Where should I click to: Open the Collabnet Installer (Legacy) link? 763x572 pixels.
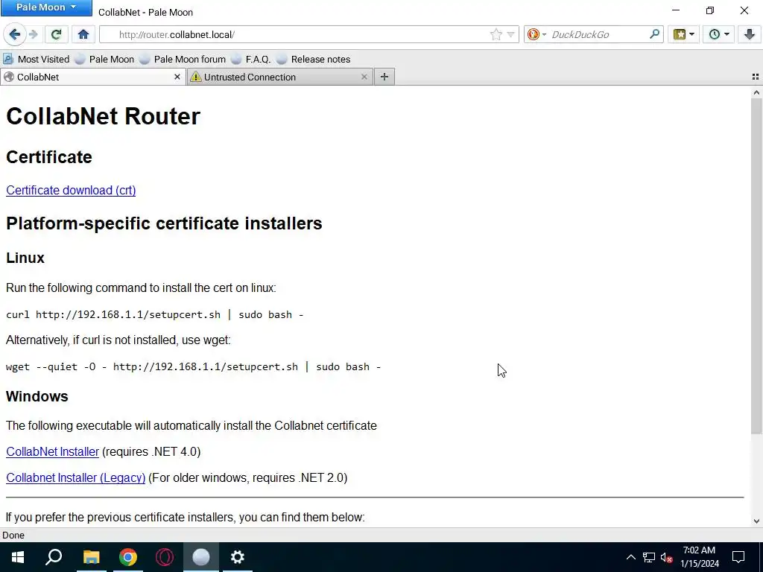[76, 477]
